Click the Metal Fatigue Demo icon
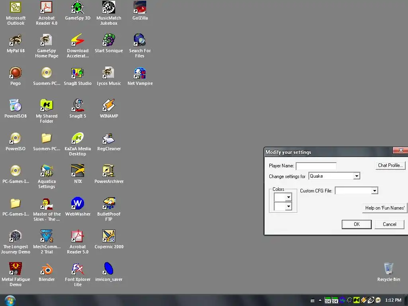This screenshot has width=408, height=306. [16, 269]
